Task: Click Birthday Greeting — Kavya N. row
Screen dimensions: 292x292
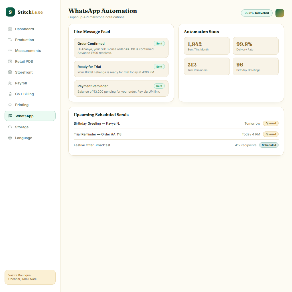Action: [x=176, y=123]
